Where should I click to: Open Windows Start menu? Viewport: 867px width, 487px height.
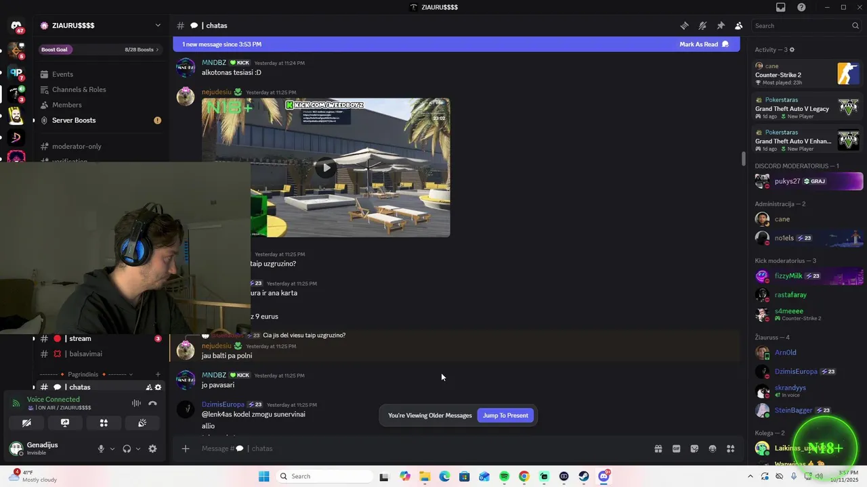(264, 476)
